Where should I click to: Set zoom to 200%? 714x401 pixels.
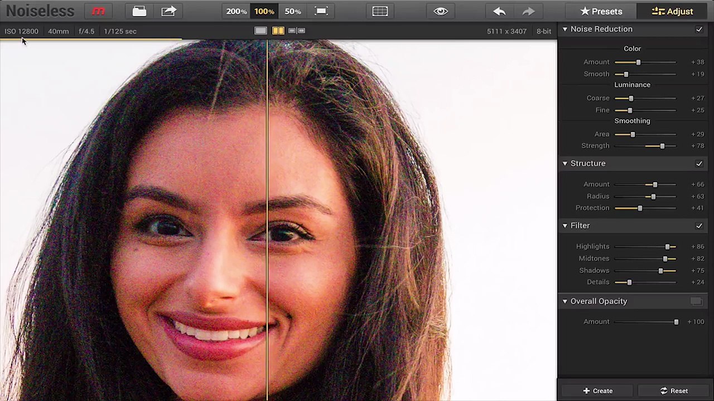click(237, 11)
